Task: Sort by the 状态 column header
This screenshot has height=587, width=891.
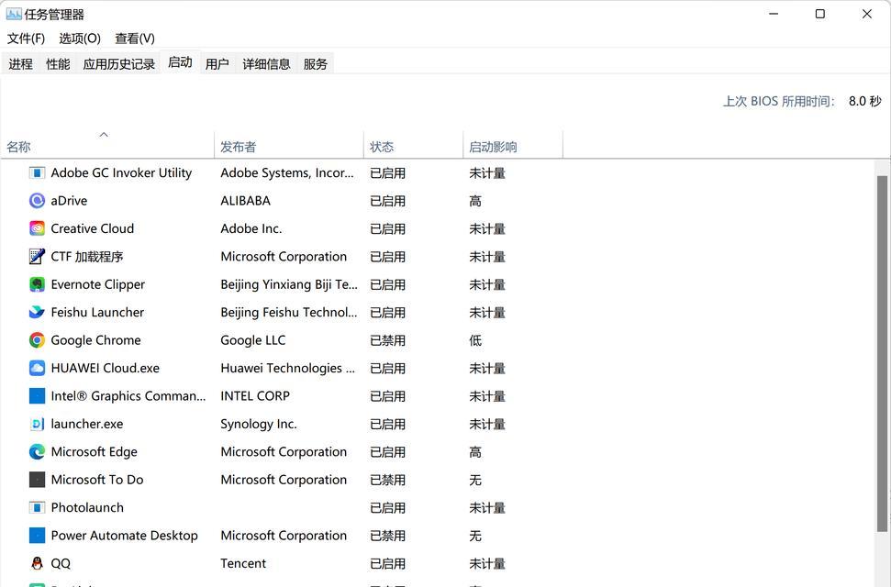Action: pyautogui.click(x=413, y=145)
